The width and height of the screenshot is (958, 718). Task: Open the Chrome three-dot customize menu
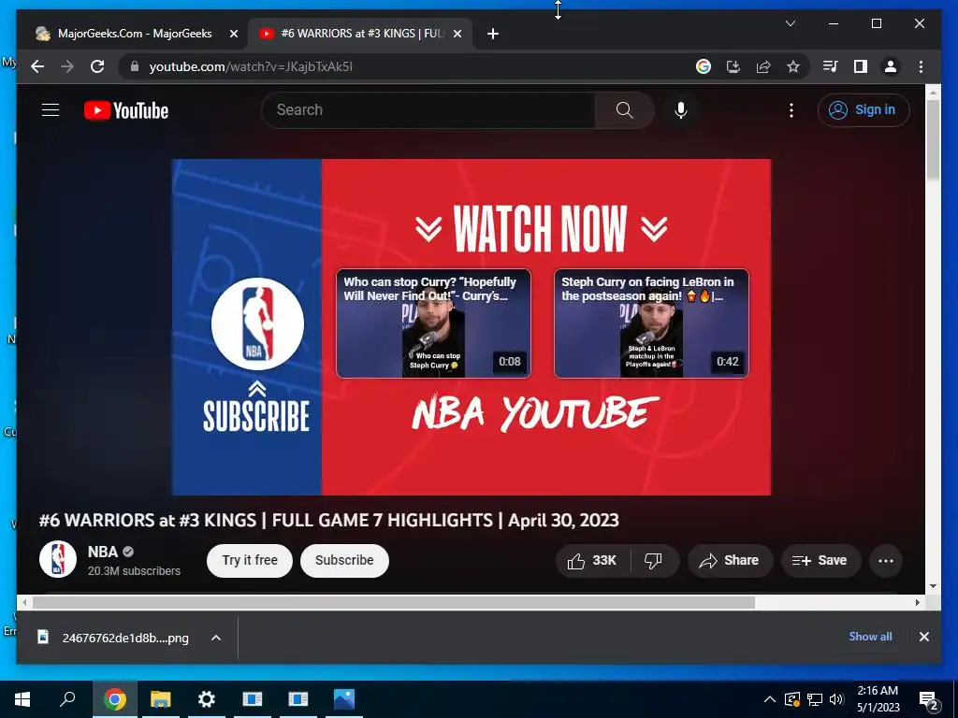(921, 66)
